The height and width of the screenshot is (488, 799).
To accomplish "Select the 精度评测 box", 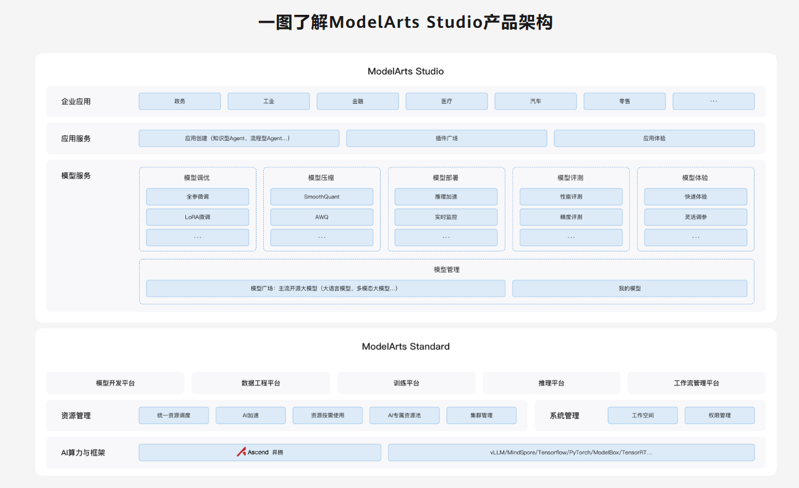I will [x=571, y=217].
